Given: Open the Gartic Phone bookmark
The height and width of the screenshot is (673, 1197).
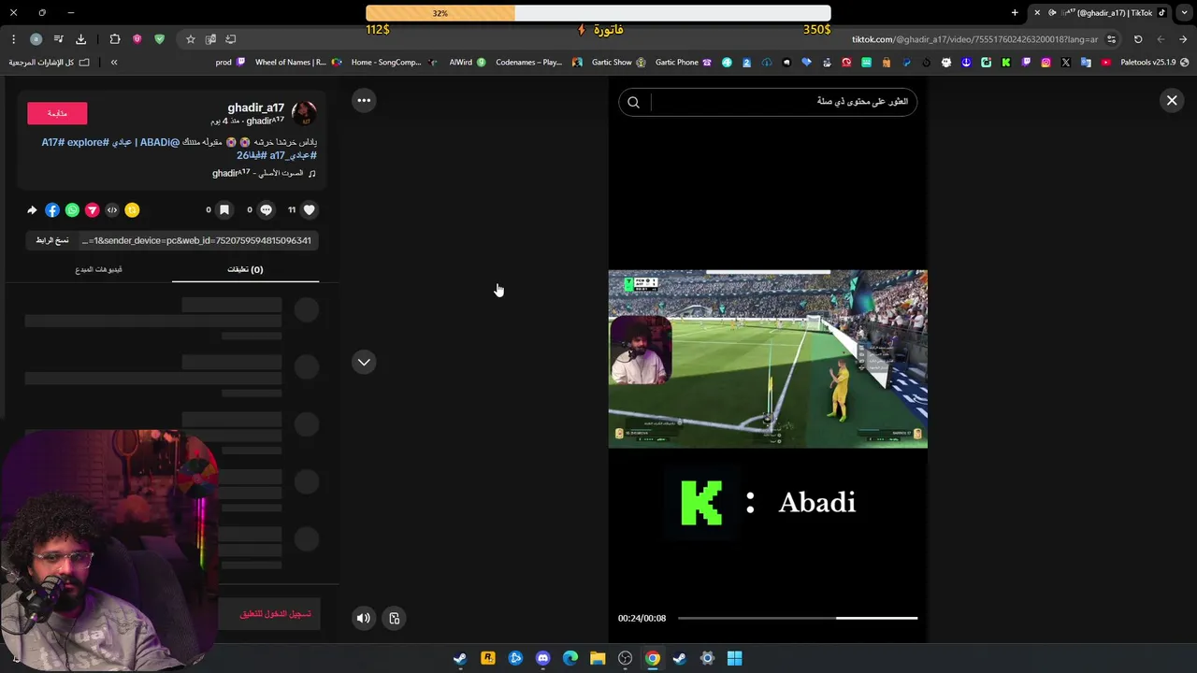Looking at the screenshot, I should tap(684, 63).
